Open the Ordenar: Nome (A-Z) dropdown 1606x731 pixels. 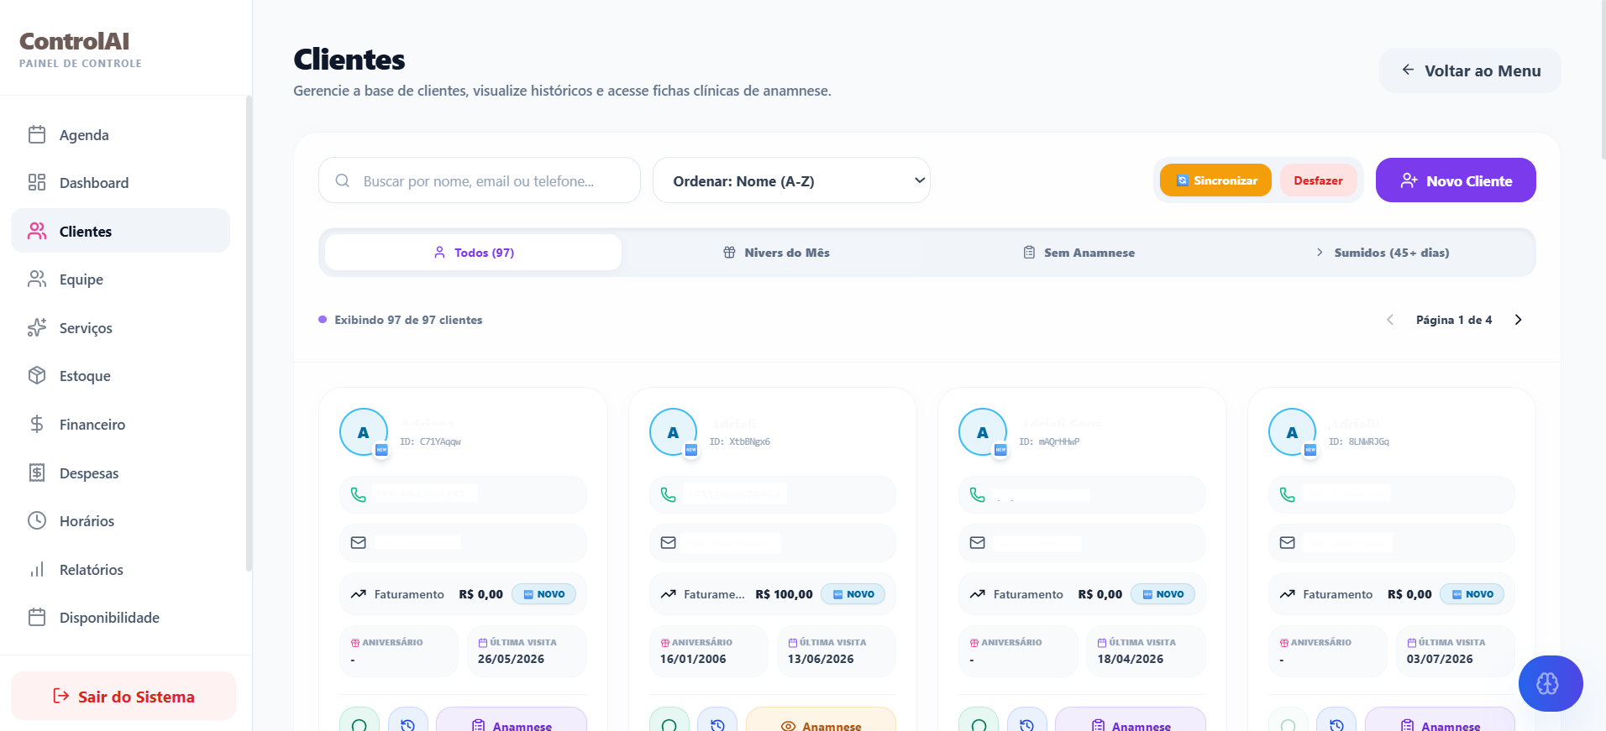coord(791,180)
